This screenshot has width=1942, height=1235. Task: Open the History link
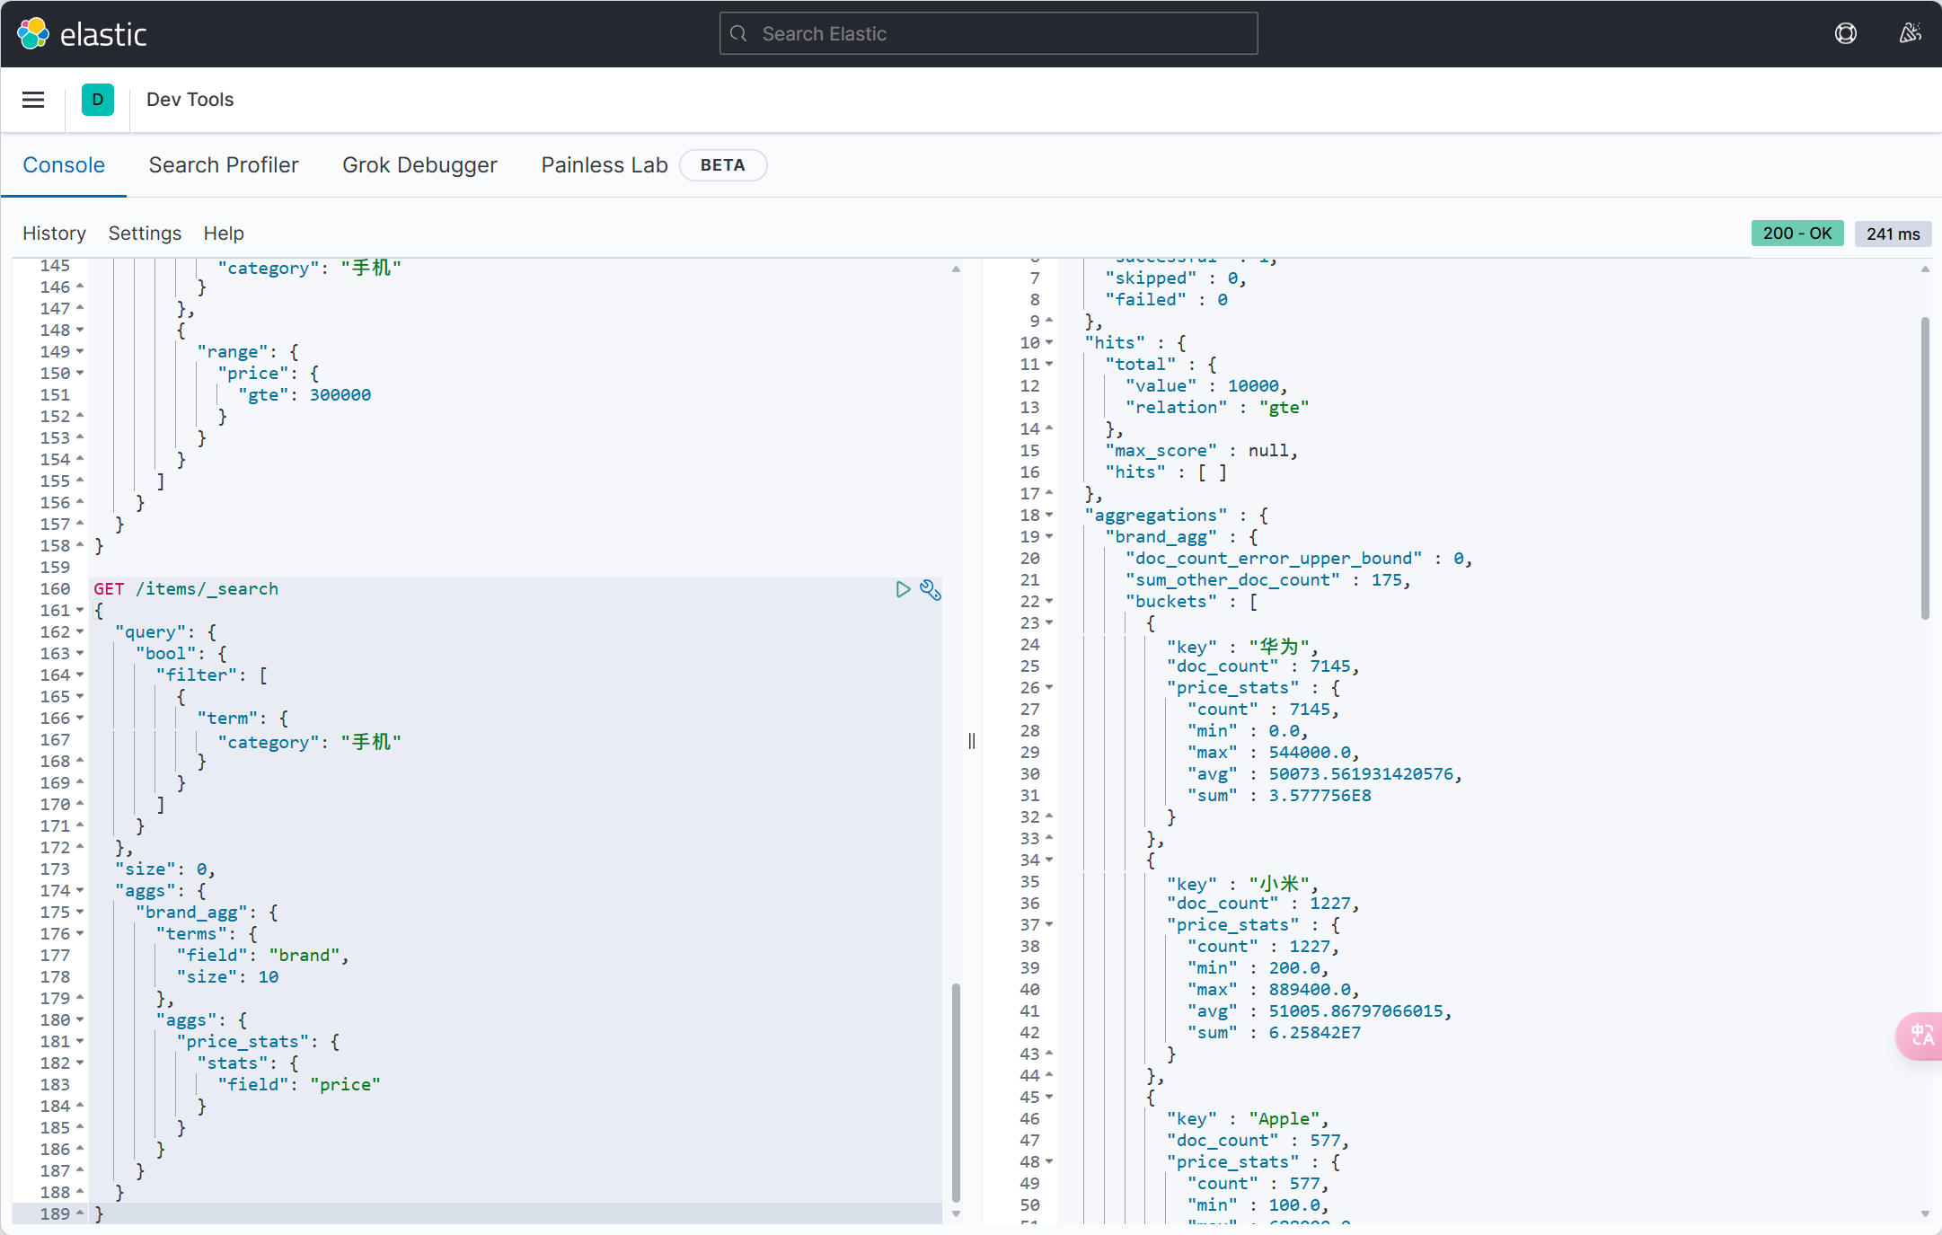[x=54, y=234]
